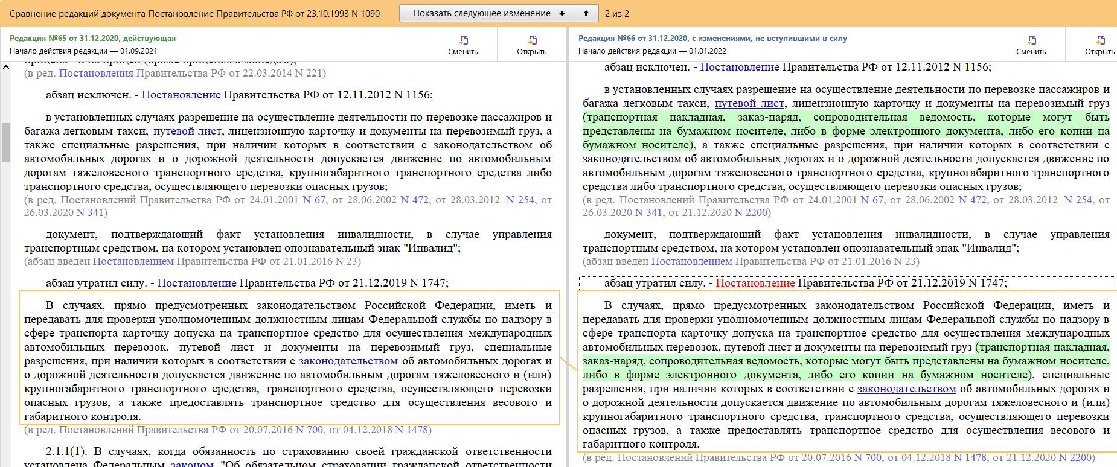Open 'N 341' link in Редакция №66 pane

click(648, 212)
